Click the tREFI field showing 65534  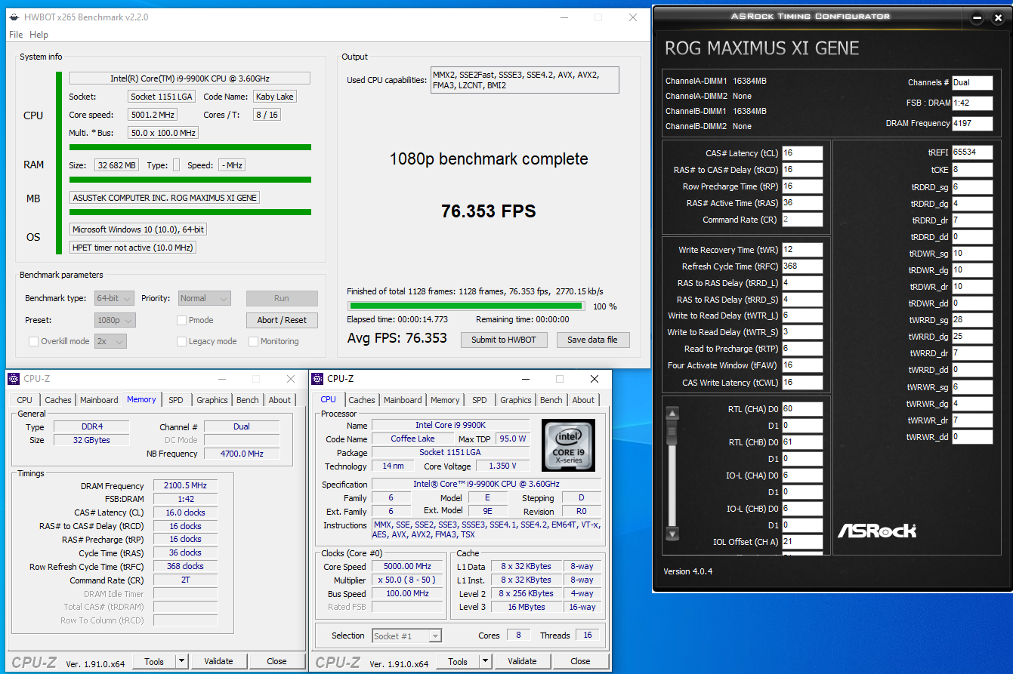click(972, 152)
